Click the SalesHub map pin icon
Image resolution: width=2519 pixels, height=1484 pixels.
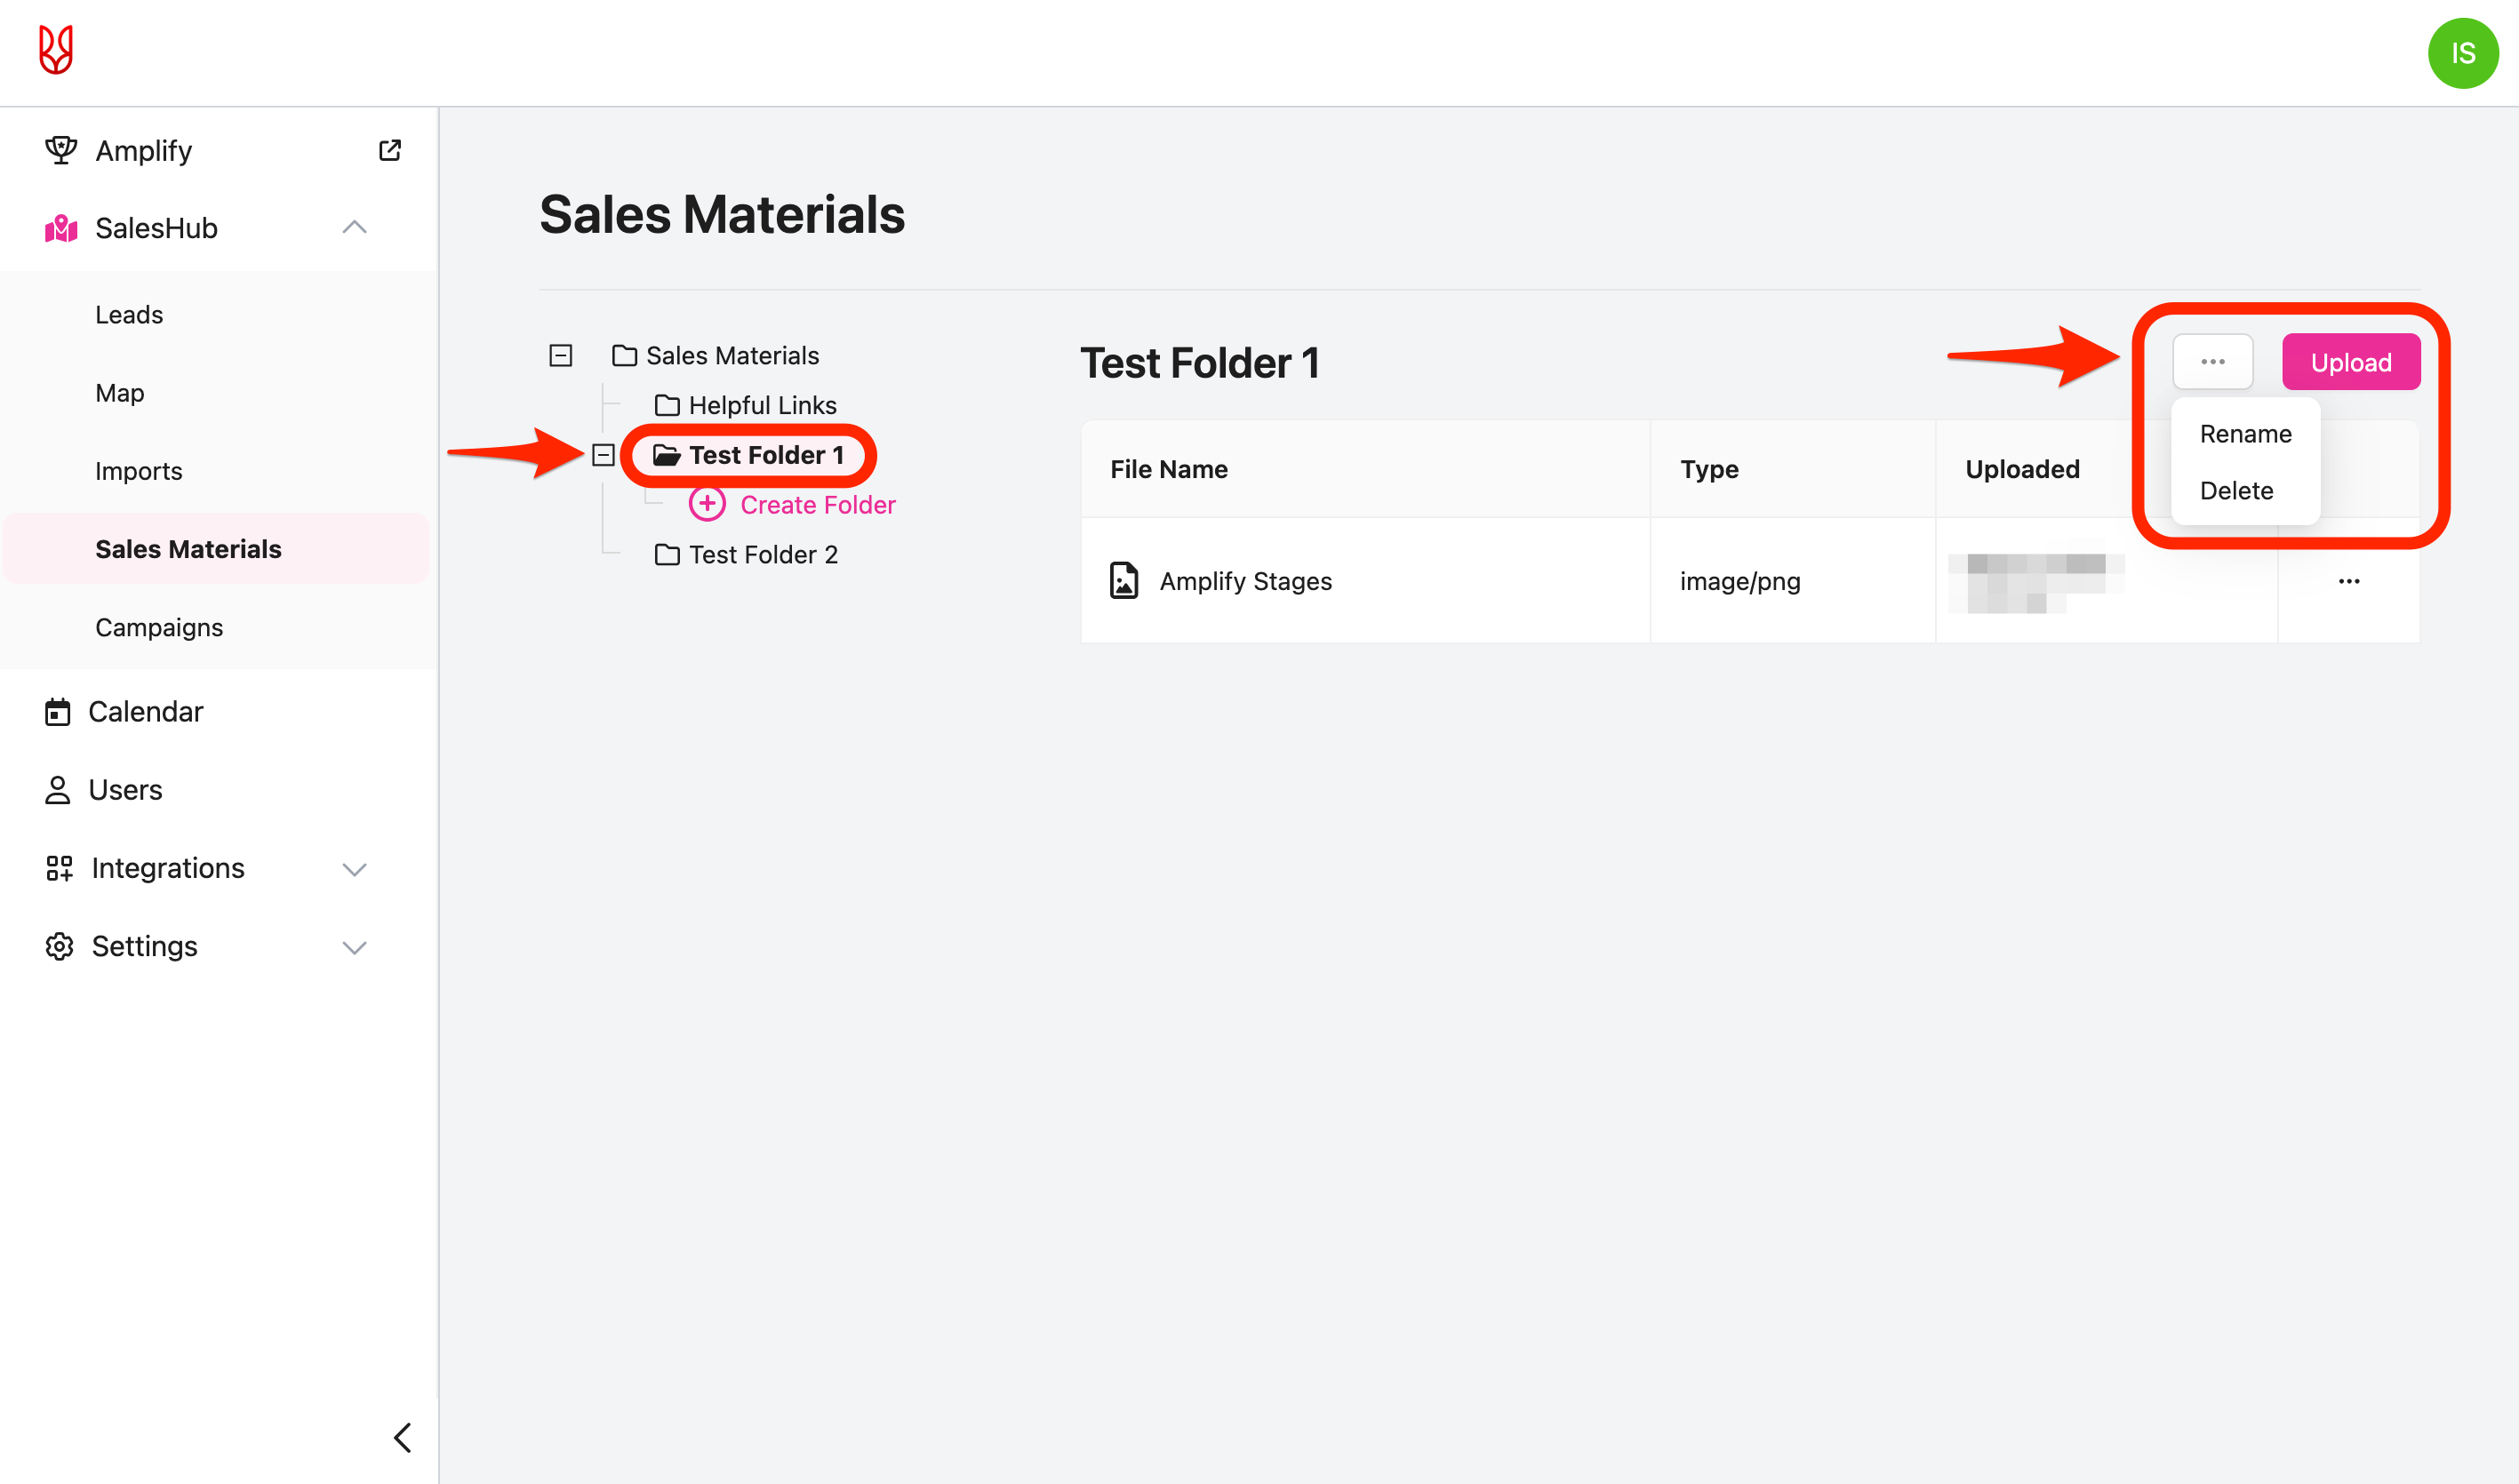(x=61, y=228)
